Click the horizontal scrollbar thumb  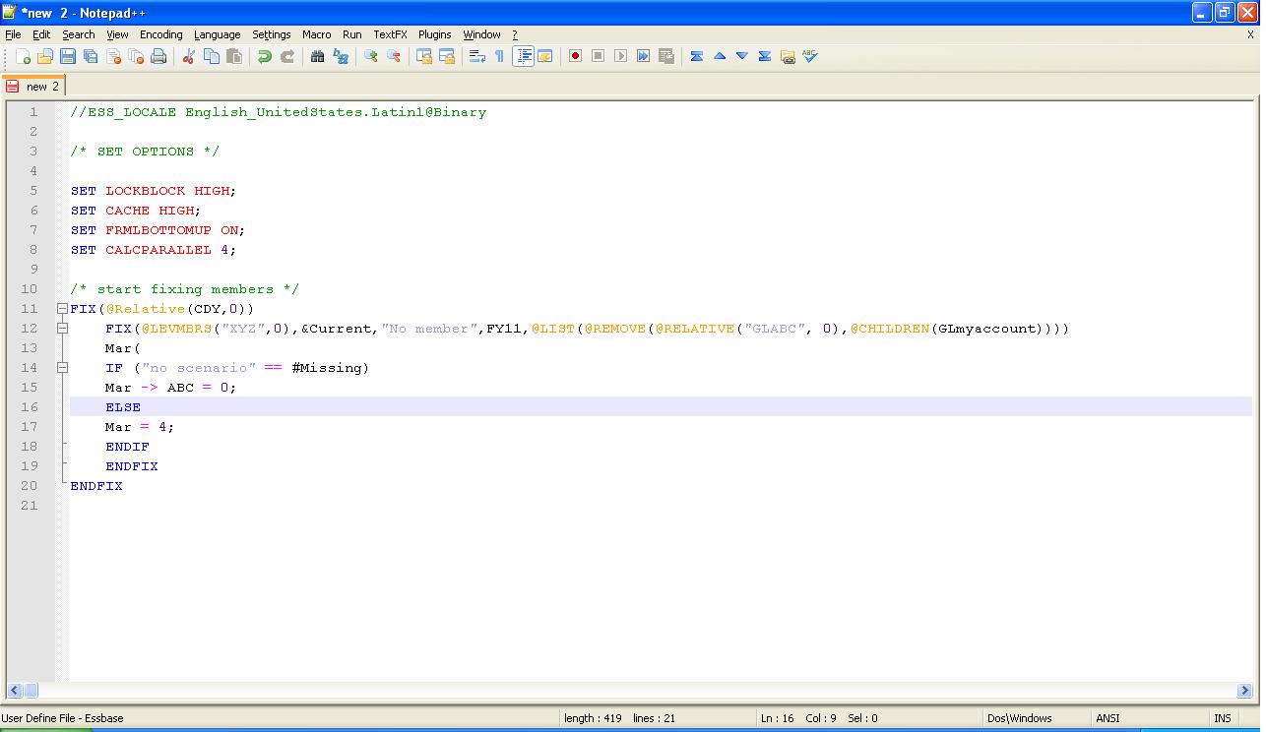click(31, 691)
